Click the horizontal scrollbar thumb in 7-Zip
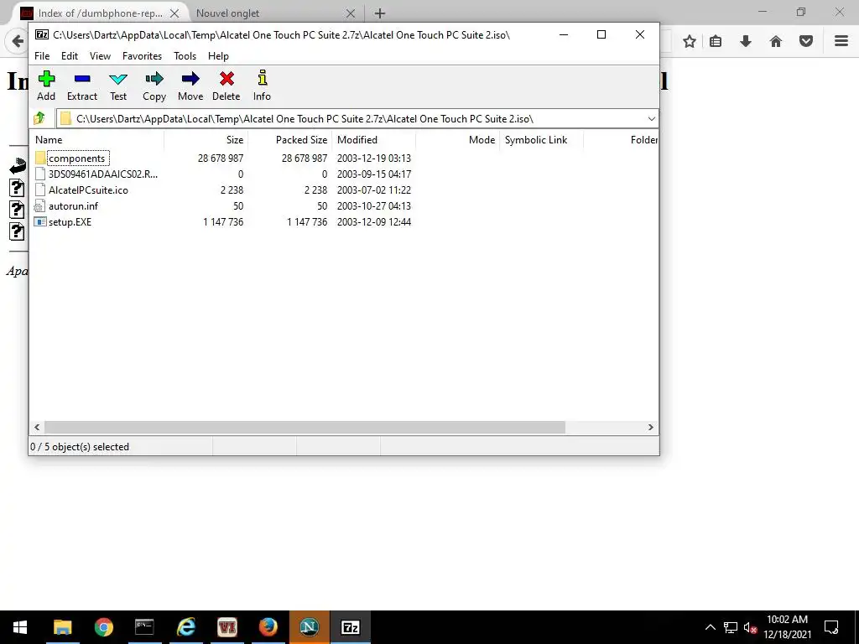This screenshot has width=859, height=644. point(305,427)
